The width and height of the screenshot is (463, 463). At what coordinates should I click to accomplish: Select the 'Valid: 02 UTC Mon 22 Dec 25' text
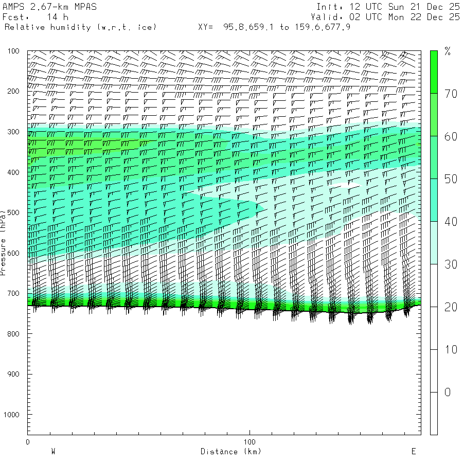click(x=388, y=17)
